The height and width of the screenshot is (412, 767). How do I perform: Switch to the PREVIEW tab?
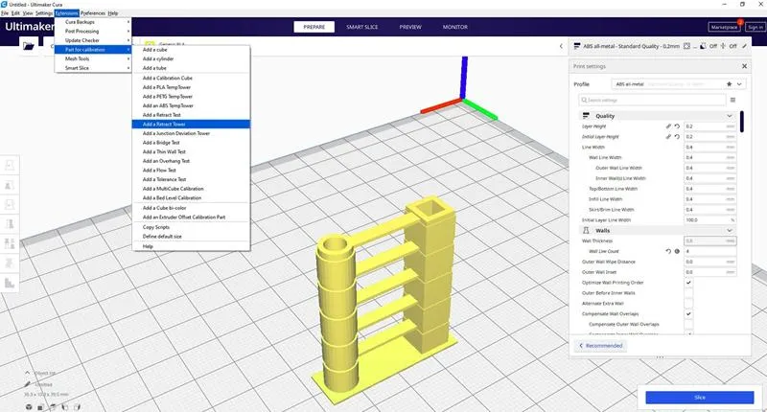410,27
